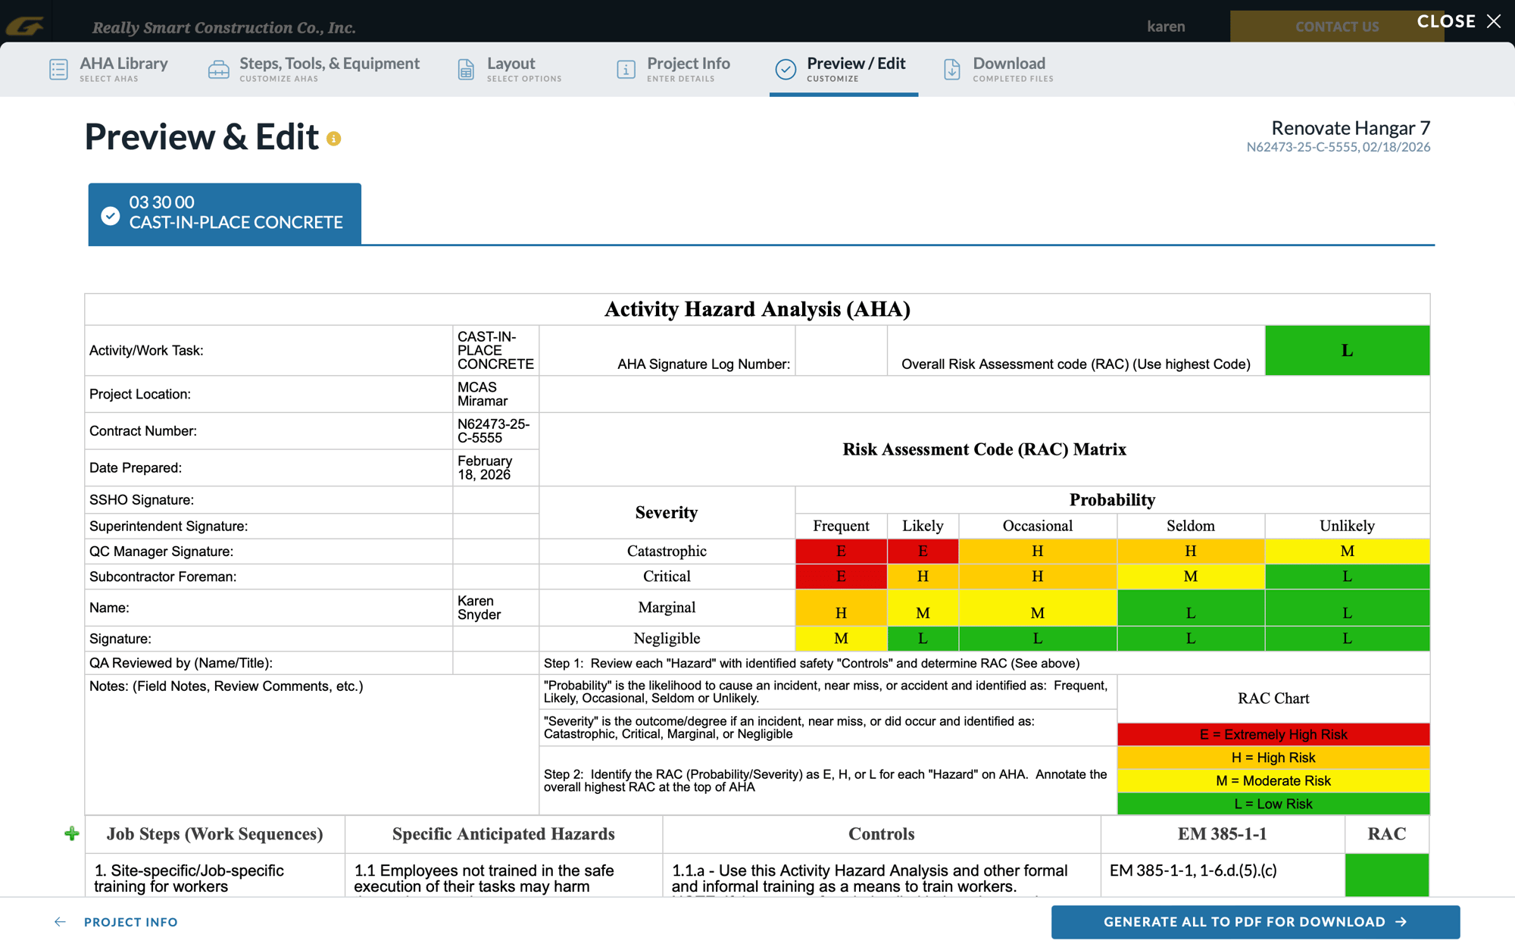Click the karen username
Image resolution: width=1515 pixels, height=947 pixels.
pyautogui.click(x=1166, y=27)
